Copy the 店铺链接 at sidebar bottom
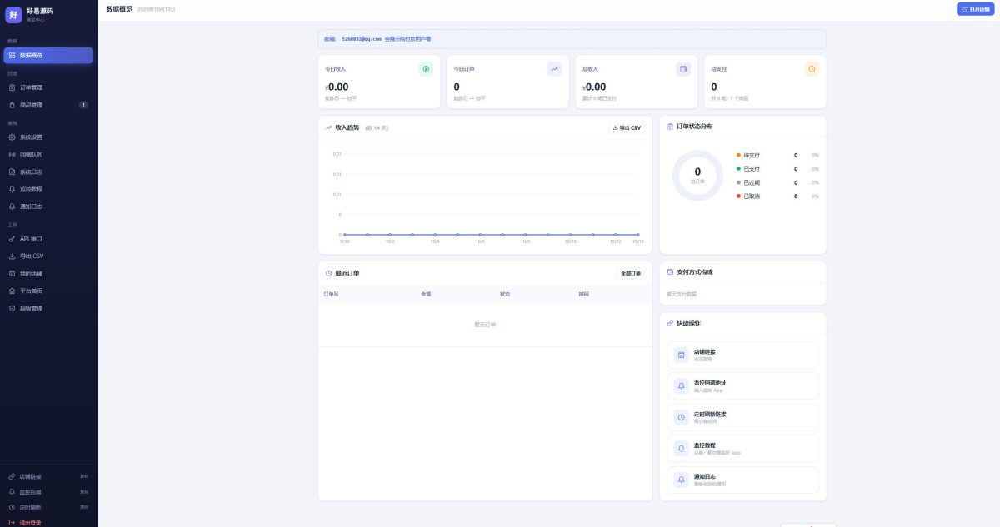The width and height of the screenshot is (1000, 527). click(x=84, y=476)
